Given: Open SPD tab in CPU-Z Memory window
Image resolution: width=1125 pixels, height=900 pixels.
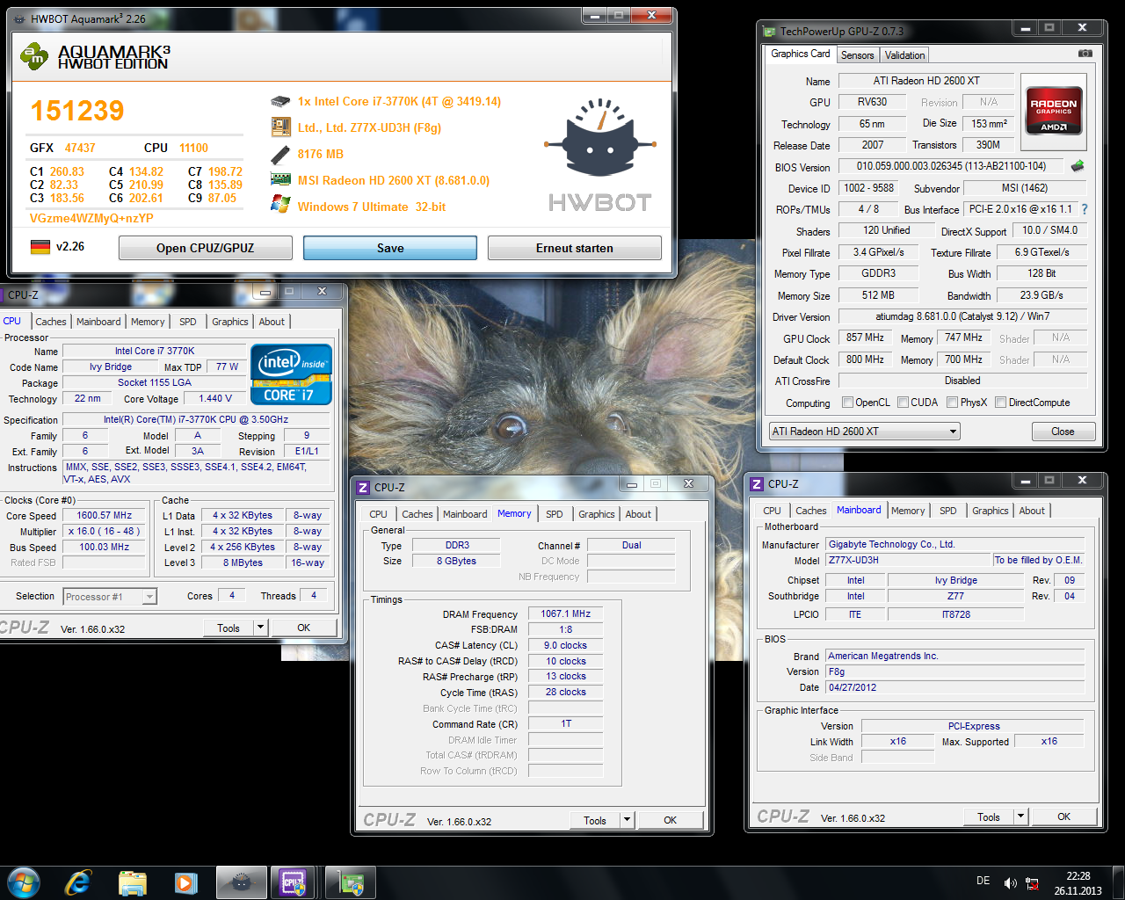Looking at the screenshot, I should click(x=555, y=514).
